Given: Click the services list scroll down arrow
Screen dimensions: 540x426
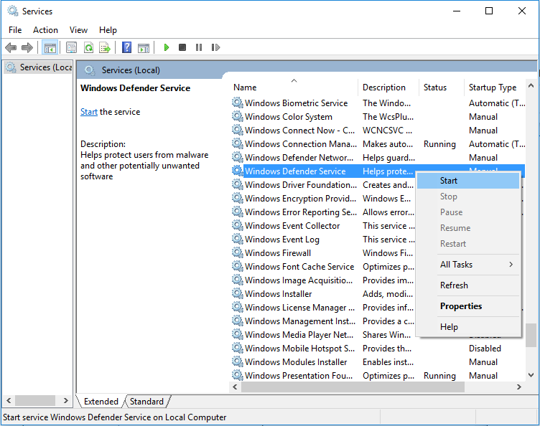Looking at the screenshot, I should coord(531,375).
